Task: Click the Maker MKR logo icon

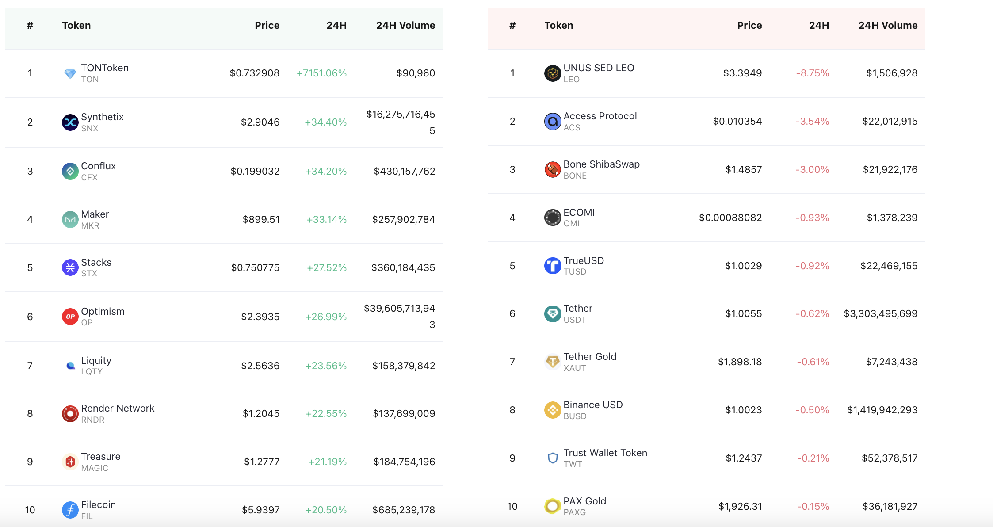Action: pos(70,220)
